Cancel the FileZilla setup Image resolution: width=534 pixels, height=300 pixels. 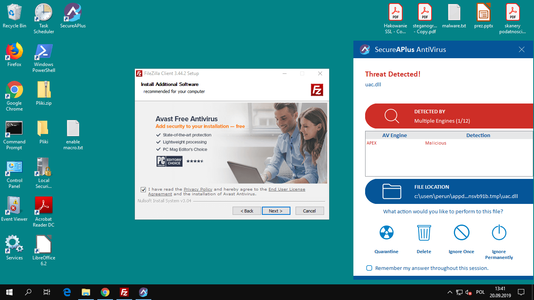[309, 211]
